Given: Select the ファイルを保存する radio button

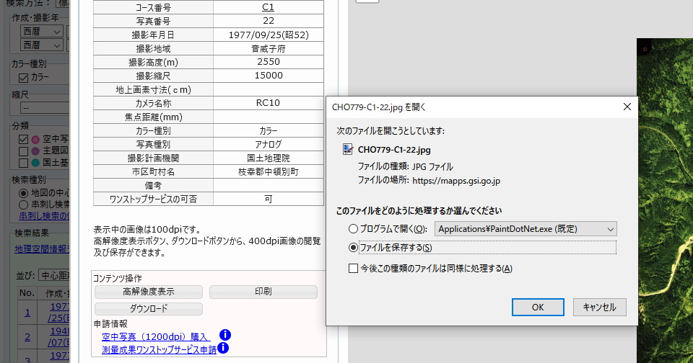Looking at the screenshot, I should [x=353, y=248].
